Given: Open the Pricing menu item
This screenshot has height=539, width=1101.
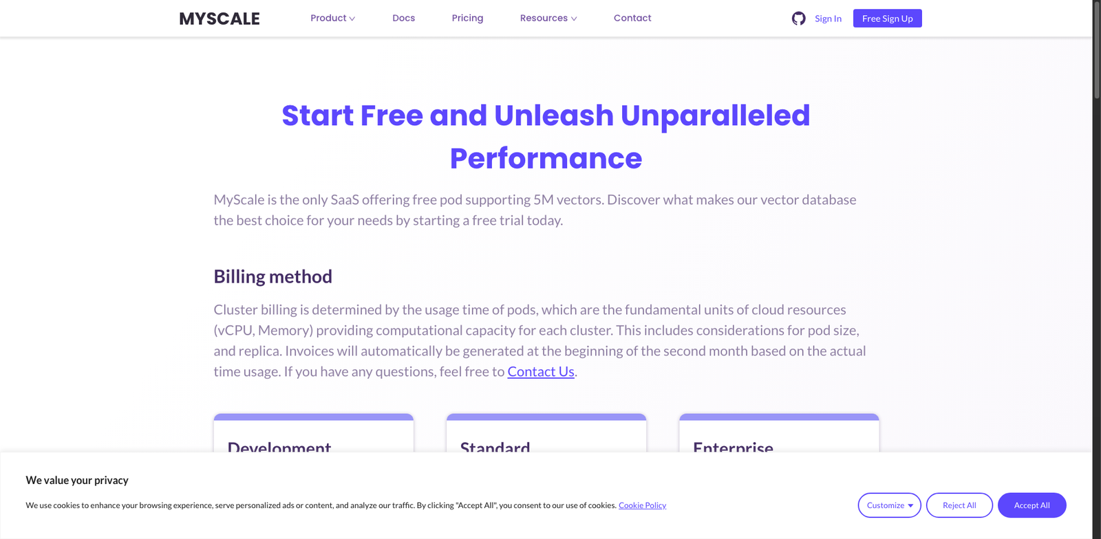Looking at the screenshot, I should tap(467, 18).
